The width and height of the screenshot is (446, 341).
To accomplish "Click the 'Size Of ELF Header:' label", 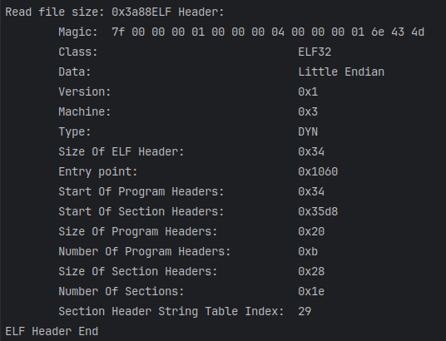I will point(121,152).
